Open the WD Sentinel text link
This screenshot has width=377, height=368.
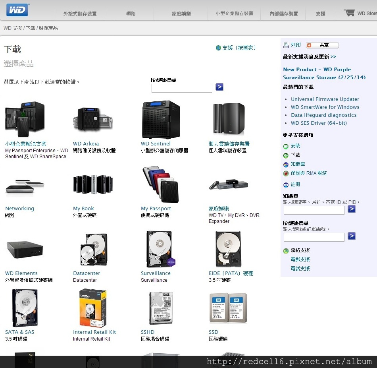(x=156, y=144)
